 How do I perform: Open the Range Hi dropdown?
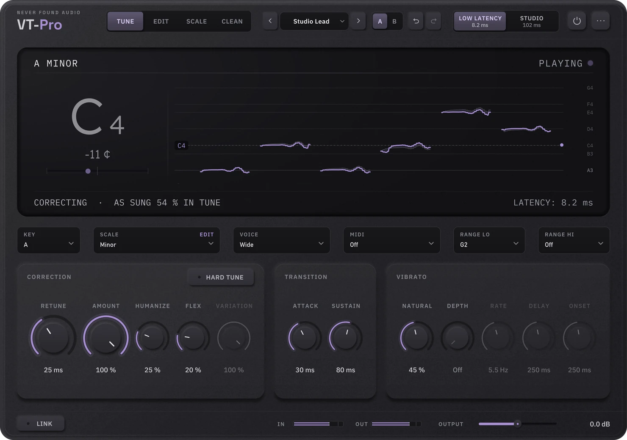point(574,240)
